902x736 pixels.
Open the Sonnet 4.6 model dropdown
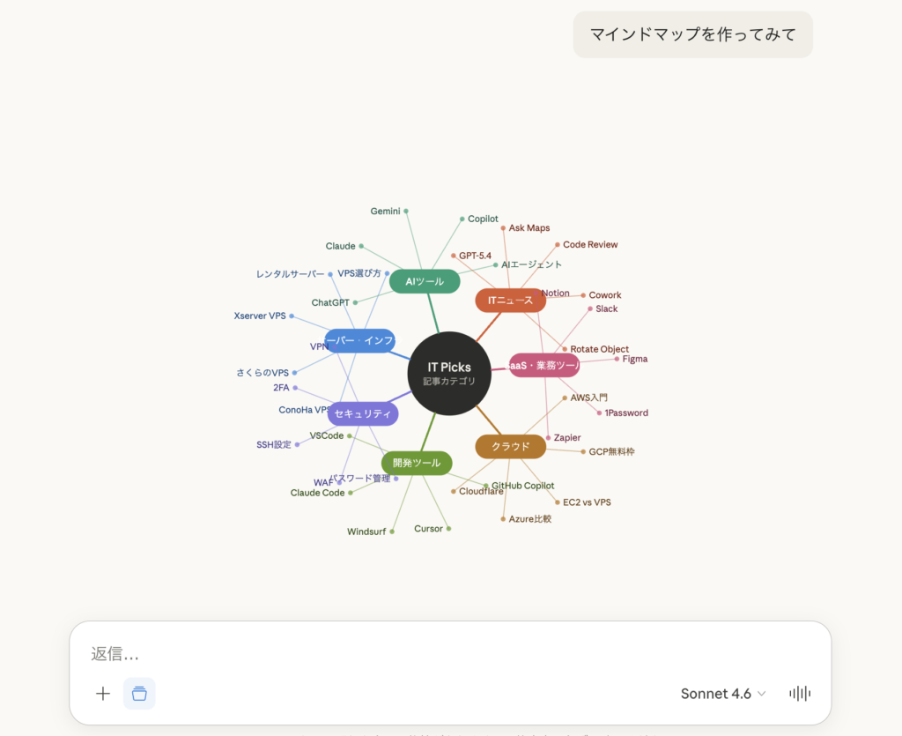coord(723,694)
